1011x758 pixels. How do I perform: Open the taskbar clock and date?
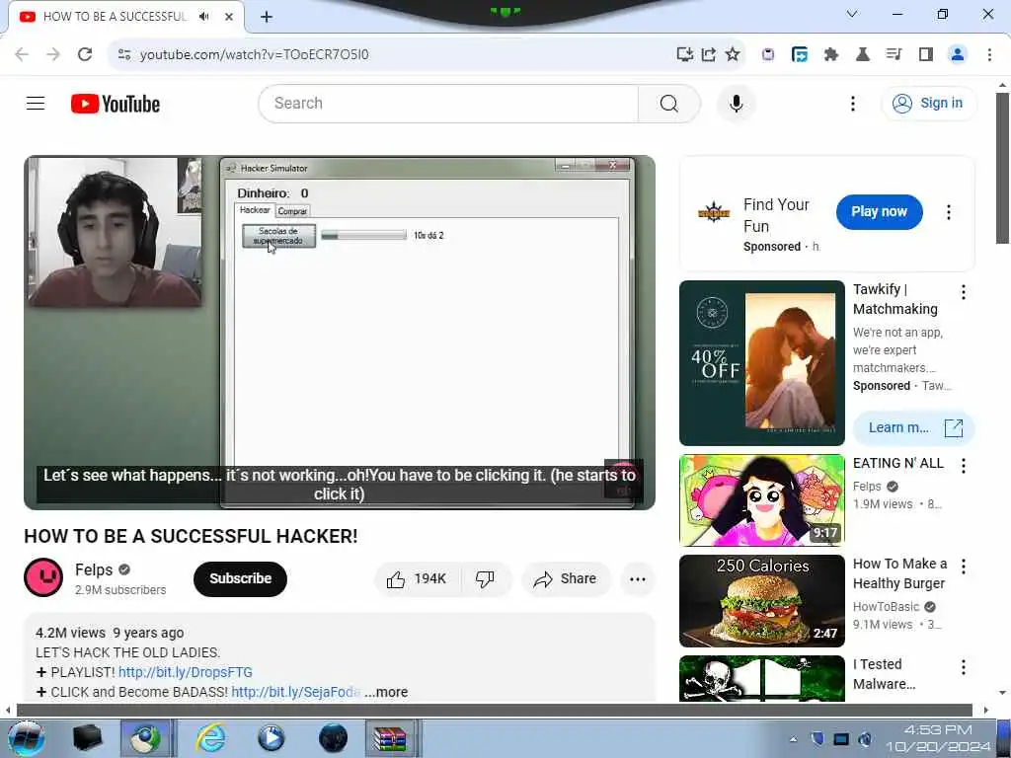938,738
